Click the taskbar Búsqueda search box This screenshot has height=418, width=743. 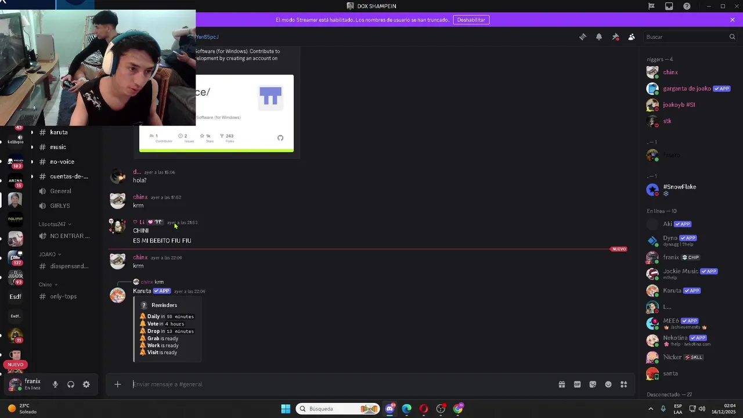coord(338,409)
